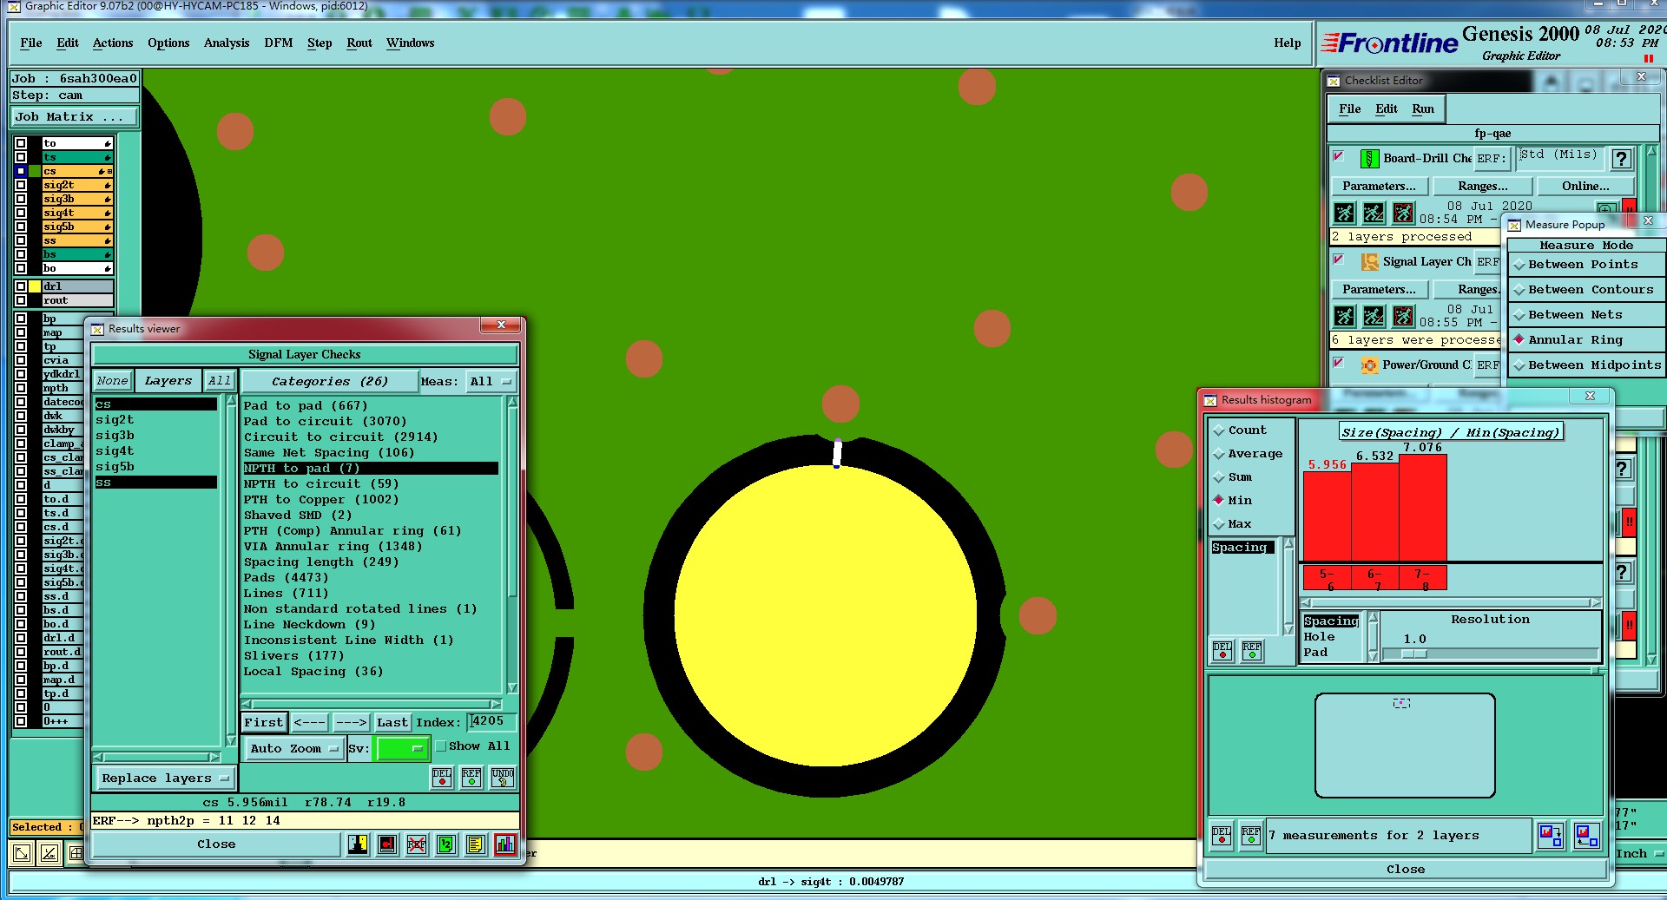Click the REF icon under the Spacing list in Results histogram
Screen dimensions: 1667x900
tap(1252, 650)
